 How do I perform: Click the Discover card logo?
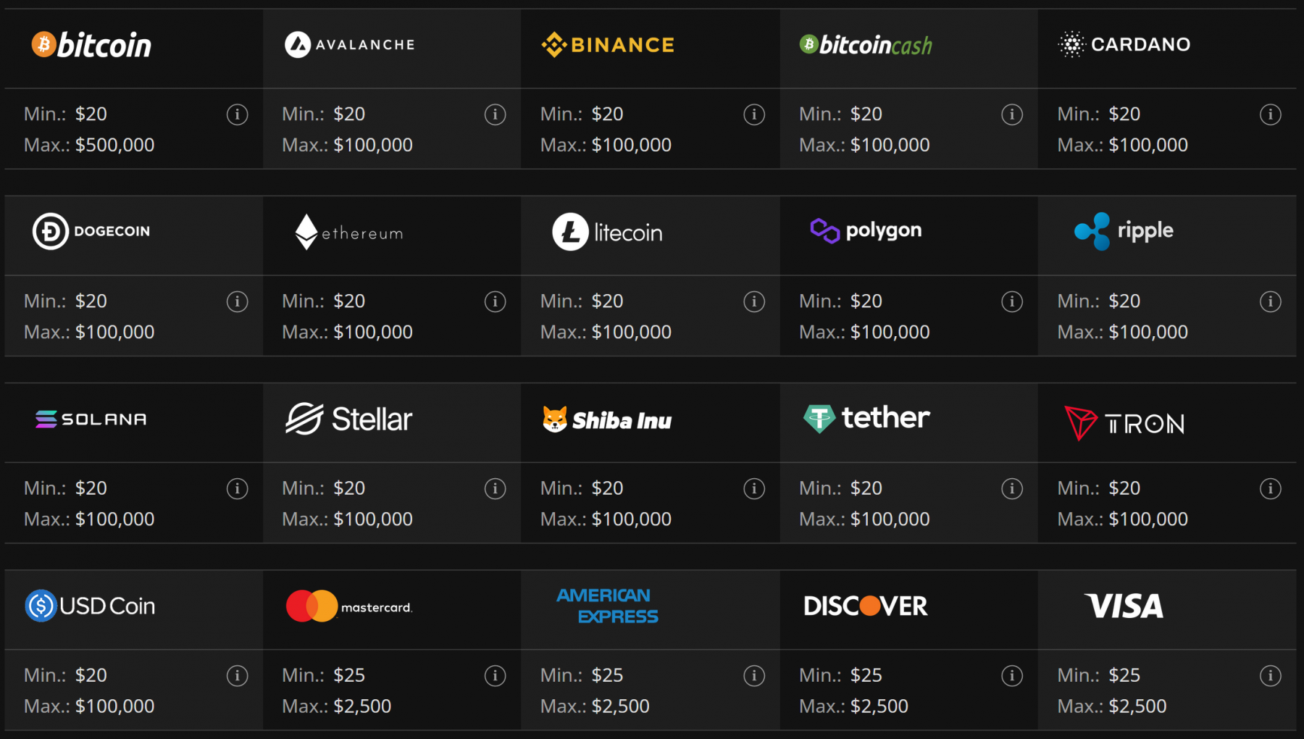pos(866,606)
